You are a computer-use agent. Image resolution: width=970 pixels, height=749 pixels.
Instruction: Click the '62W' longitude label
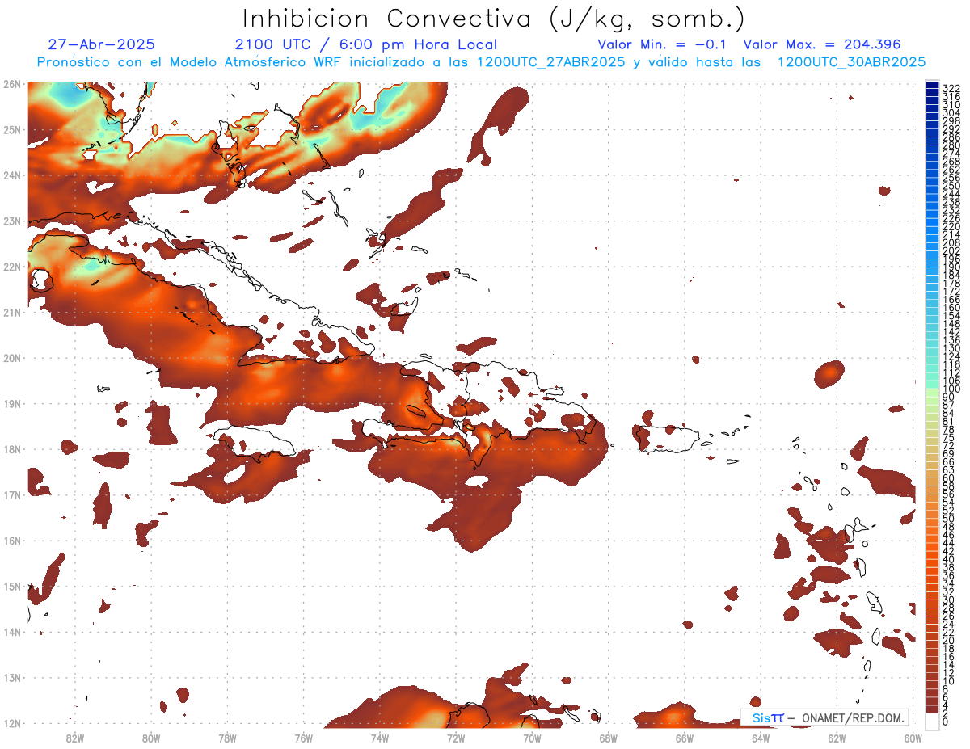pyautogui.click(x=837, y=737)
